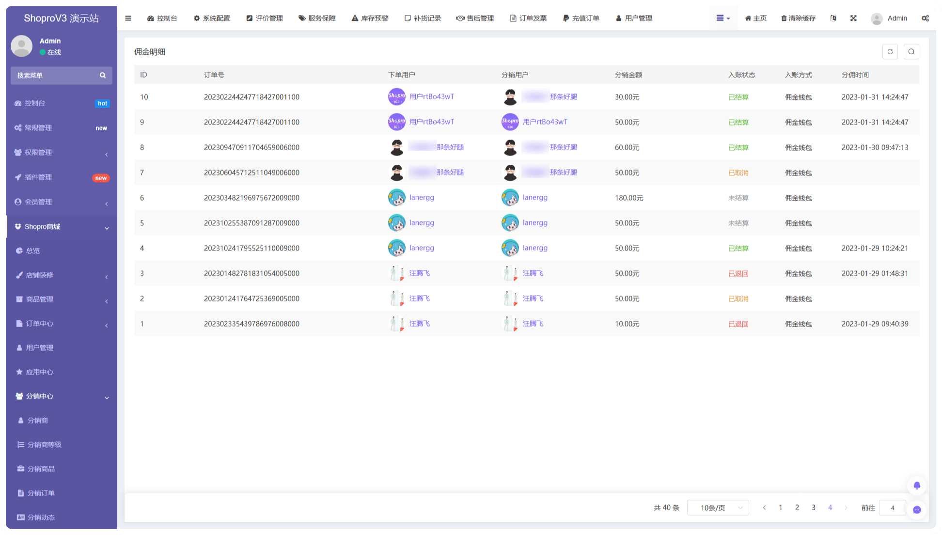The width and height of the screenshot is (942, 535).
Task: Click lanergg buyer link in row 6
Action: 422,198
